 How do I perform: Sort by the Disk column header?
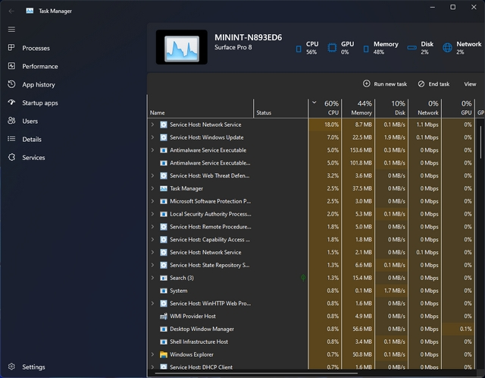392,109
